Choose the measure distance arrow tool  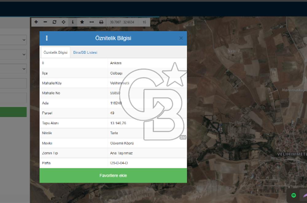tap(91, 22)
